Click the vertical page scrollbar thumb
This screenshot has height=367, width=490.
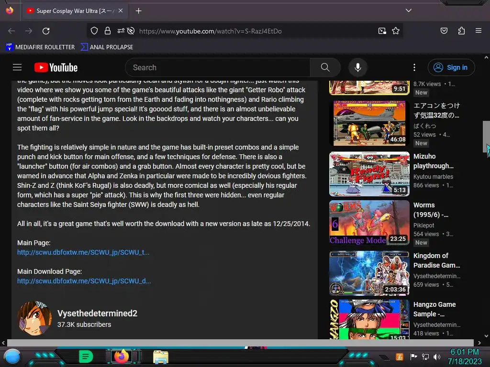click(x=486, y=136)
